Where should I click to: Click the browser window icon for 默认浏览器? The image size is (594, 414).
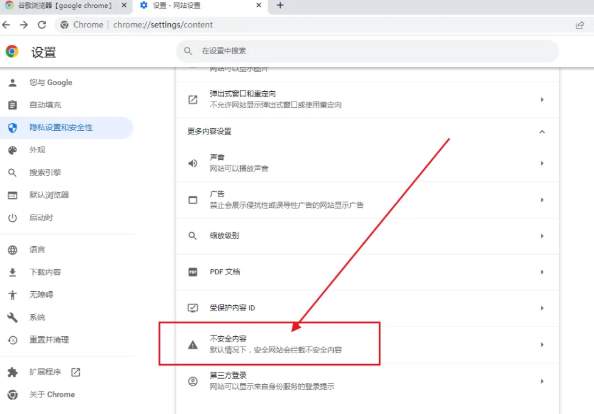13,195
